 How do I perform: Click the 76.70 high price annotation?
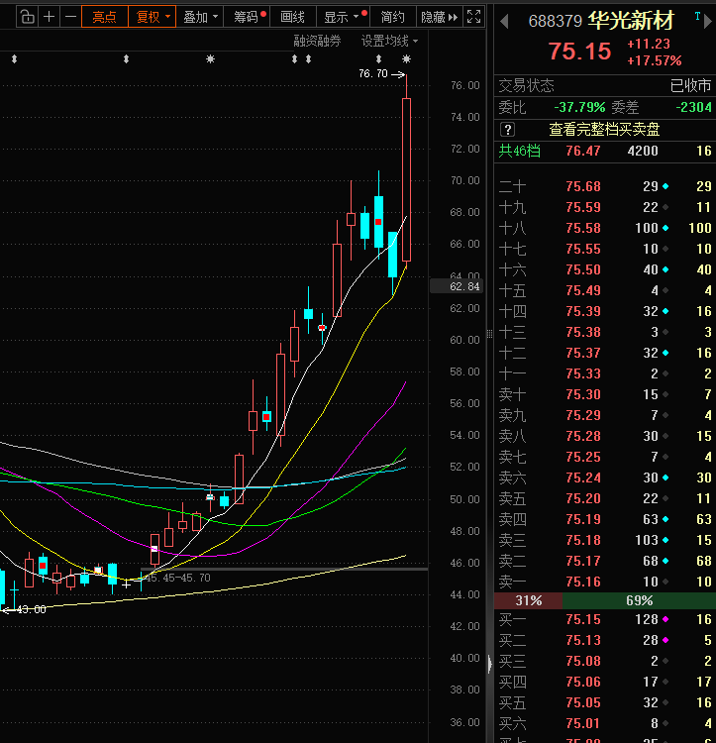pyautogui.click(x=373, y=73)
